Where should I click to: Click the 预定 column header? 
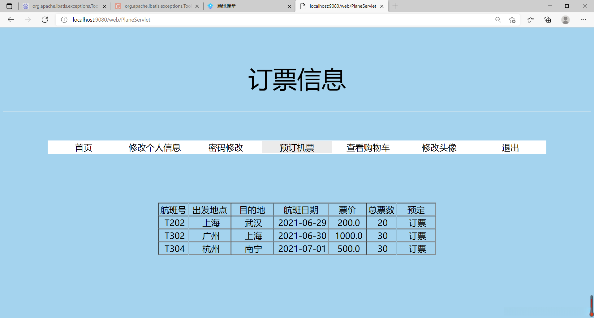[416, 210]
